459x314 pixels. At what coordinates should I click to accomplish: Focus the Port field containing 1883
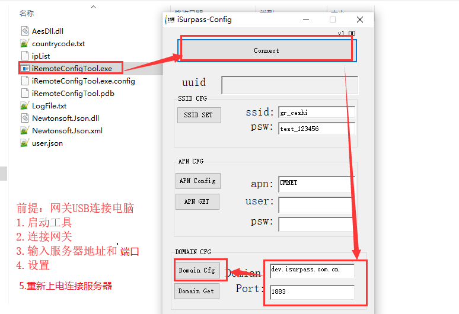click(x=313, y=292)
